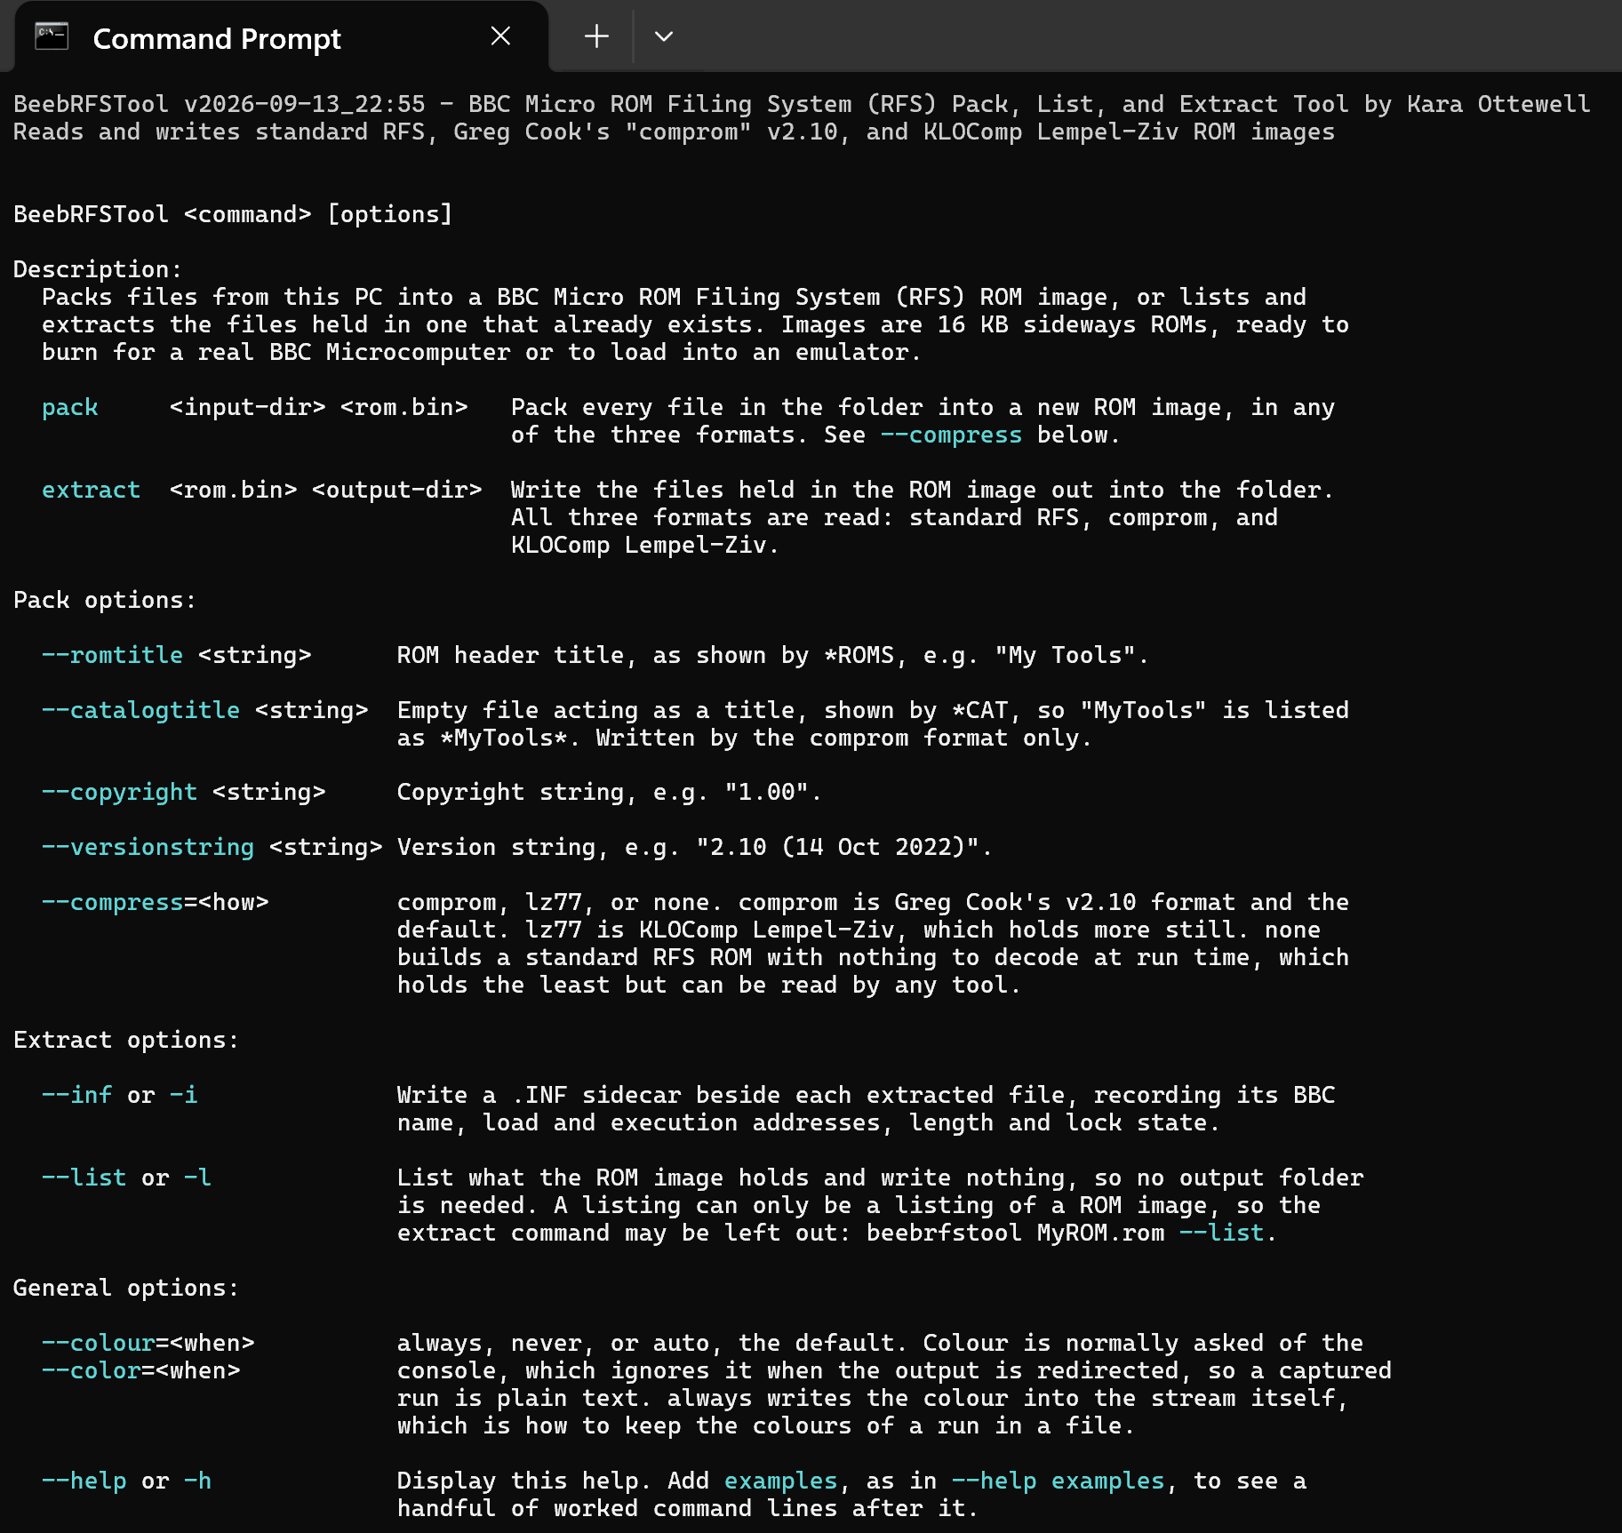Screen dimensions: 1622x1533
Task: Click '"2.10 (14 Oct 2022)"' example string
Action: point(838,848)
